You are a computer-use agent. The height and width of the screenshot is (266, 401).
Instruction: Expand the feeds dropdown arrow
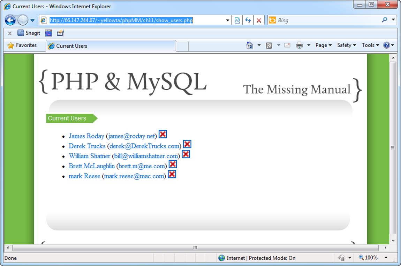pyautogui.click(x=279, y=45)
